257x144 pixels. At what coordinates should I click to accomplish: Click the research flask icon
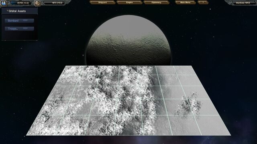pos(4,3)
